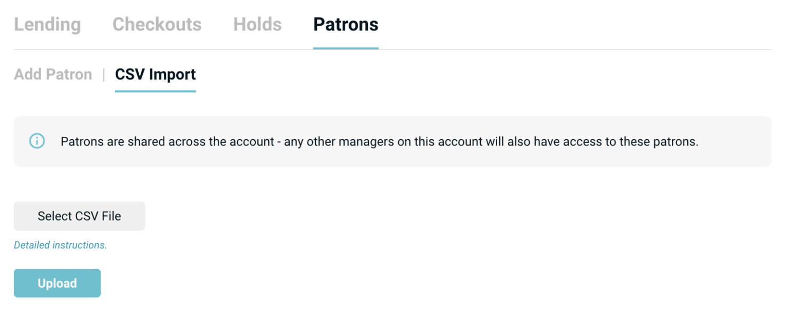789x332 pixels.
Task: Click the information symbol next to the notice
Action: pyautogui.click(x=36, y=141)
